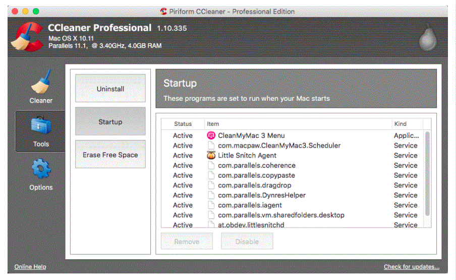This screenshot has height=280, width=456.
Task: Select the CleanMyMac 3 Menu row
Action: point(293,135)
